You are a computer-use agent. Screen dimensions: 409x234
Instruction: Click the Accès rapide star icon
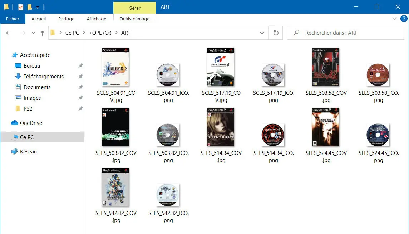coord(15,55)
